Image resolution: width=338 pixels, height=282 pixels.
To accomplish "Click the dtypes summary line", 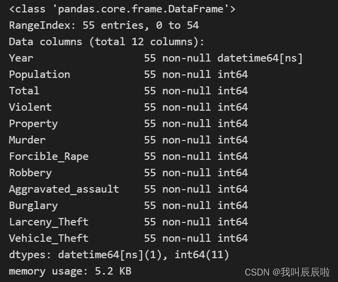I will point(119,255).
